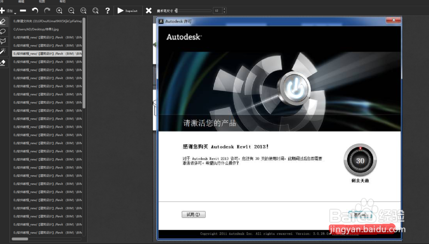This screenshot has width=429, height=244.
Task: Select file row "C:/Users/AD/Desktop/传单3.jpg"
Action: pos(47,29)
